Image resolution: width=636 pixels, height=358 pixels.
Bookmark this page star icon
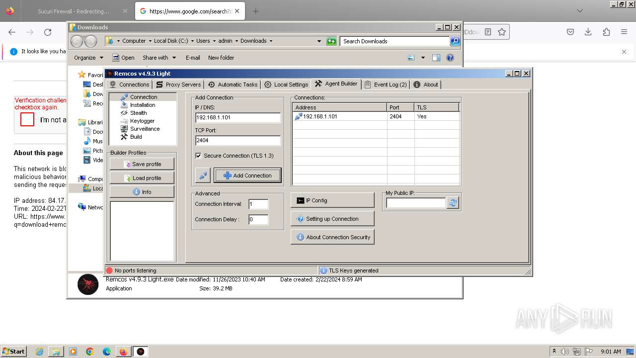pyautogui.click(x=502, y=32)
